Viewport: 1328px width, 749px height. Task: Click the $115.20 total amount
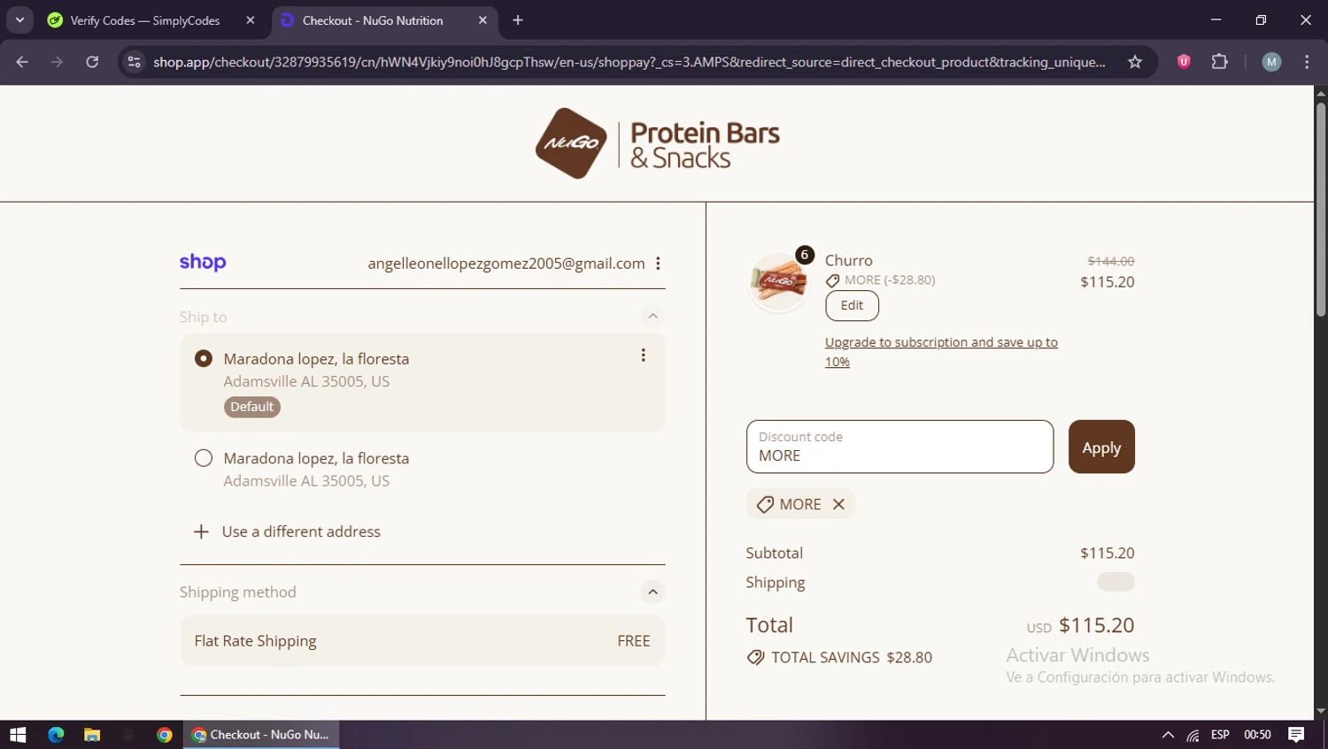click(1097, 625)
